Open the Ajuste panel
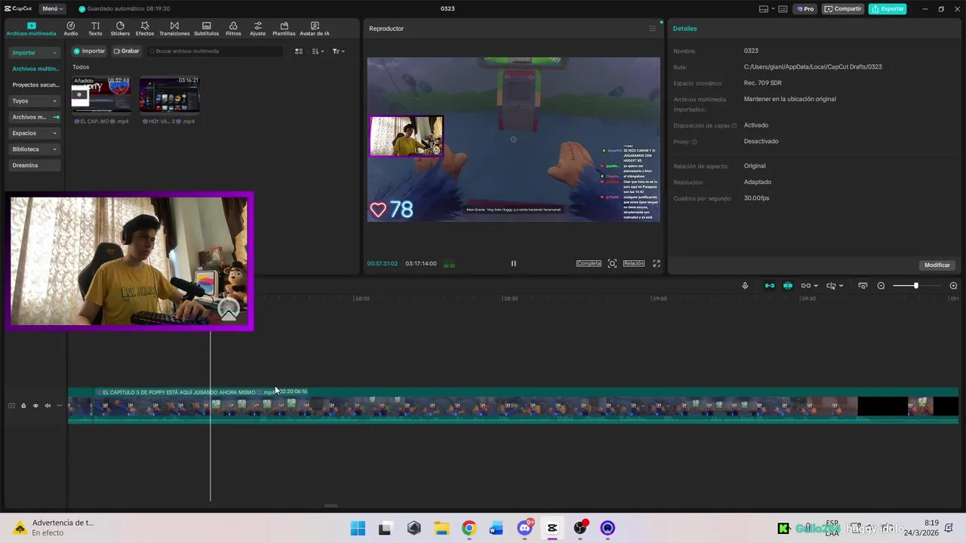This screenshot has height=543, width=966. [258, 29]
